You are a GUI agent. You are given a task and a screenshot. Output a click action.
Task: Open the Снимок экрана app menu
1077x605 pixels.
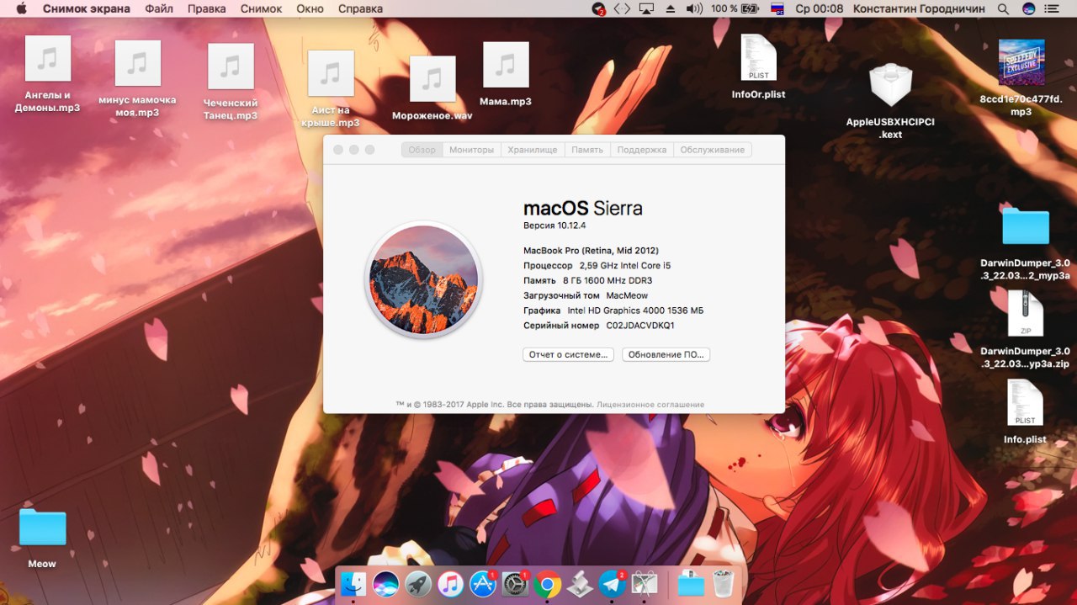tap(86, 8)
